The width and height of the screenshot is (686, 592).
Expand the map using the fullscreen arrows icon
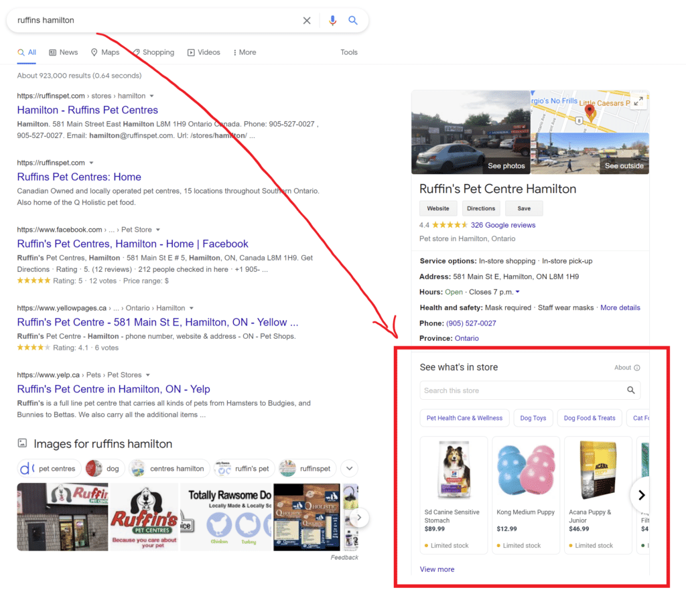point(638,101)
